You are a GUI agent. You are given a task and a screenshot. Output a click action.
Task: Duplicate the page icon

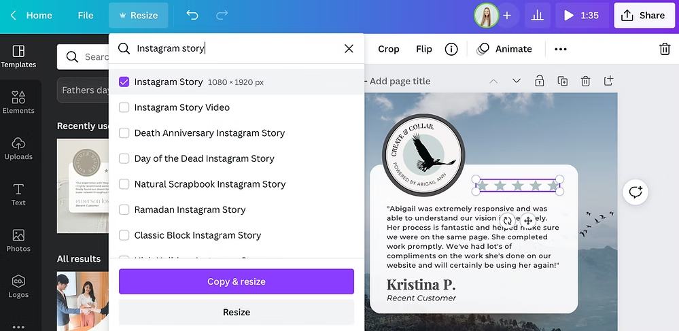point(563,81)
